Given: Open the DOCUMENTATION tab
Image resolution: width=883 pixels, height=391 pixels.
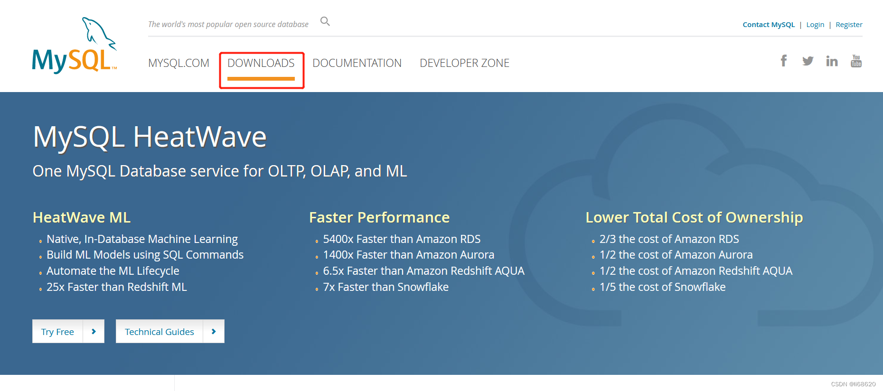Looking at the screenshot, I should pyautogui.click(x=357, y=63).
